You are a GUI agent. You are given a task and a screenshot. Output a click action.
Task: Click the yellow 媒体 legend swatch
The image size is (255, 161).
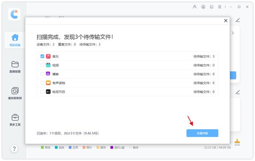(x=98, y=148)
